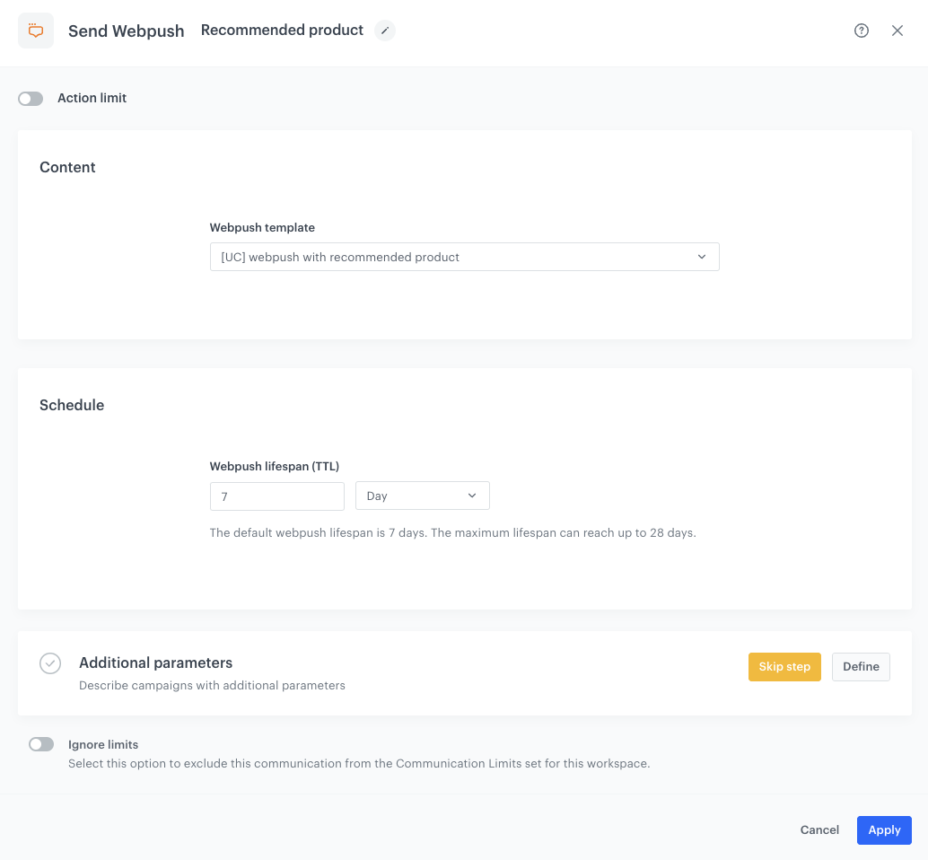Close the Send Webpush panel
The image size is (928, 860).
897,31
